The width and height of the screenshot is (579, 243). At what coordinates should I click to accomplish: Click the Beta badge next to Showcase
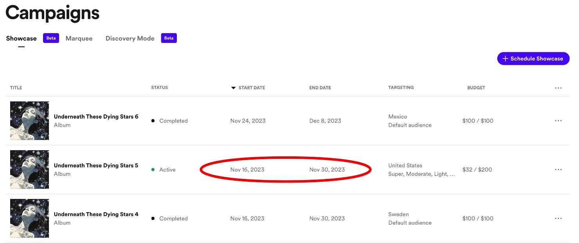51,38
